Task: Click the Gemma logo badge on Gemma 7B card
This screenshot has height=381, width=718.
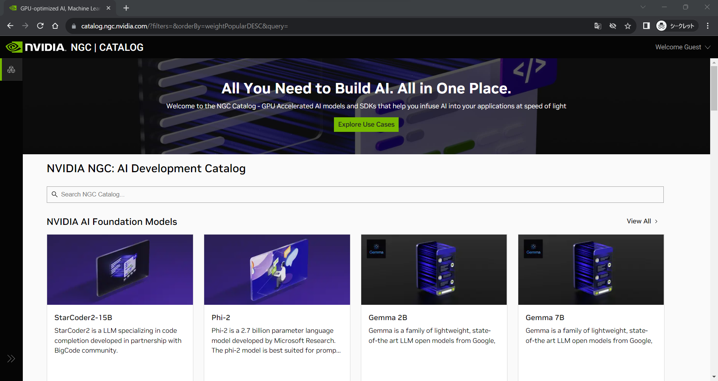Action: pyautogui.click(x=533, y=249)
